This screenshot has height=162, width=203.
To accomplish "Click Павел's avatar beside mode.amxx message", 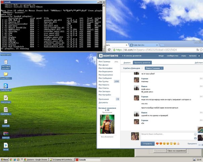I will tap(136, 88).
